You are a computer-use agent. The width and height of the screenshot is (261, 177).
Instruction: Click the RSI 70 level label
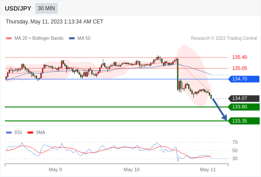coord(235,142)
